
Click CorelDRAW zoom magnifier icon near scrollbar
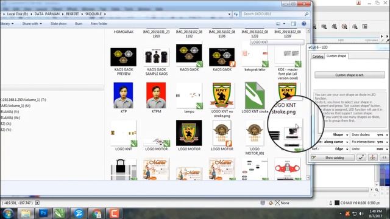point(377,190)
